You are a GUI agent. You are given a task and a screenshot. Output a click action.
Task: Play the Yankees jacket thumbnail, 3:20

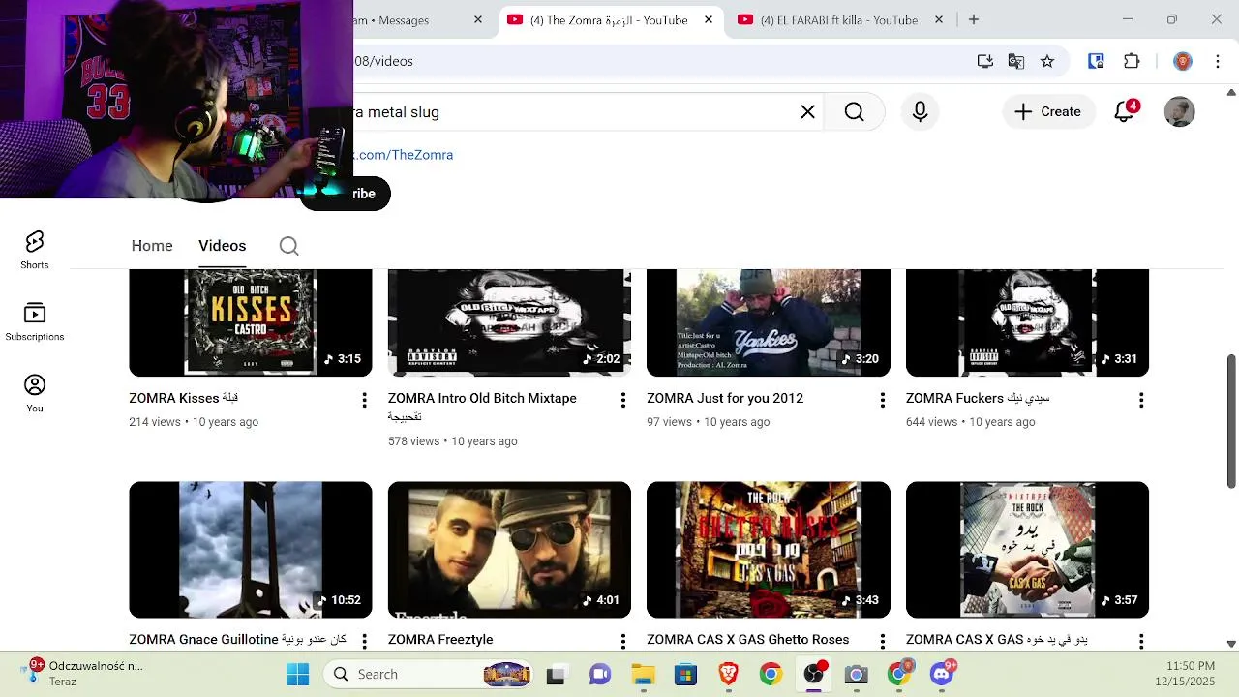click(x=769, y=322)
